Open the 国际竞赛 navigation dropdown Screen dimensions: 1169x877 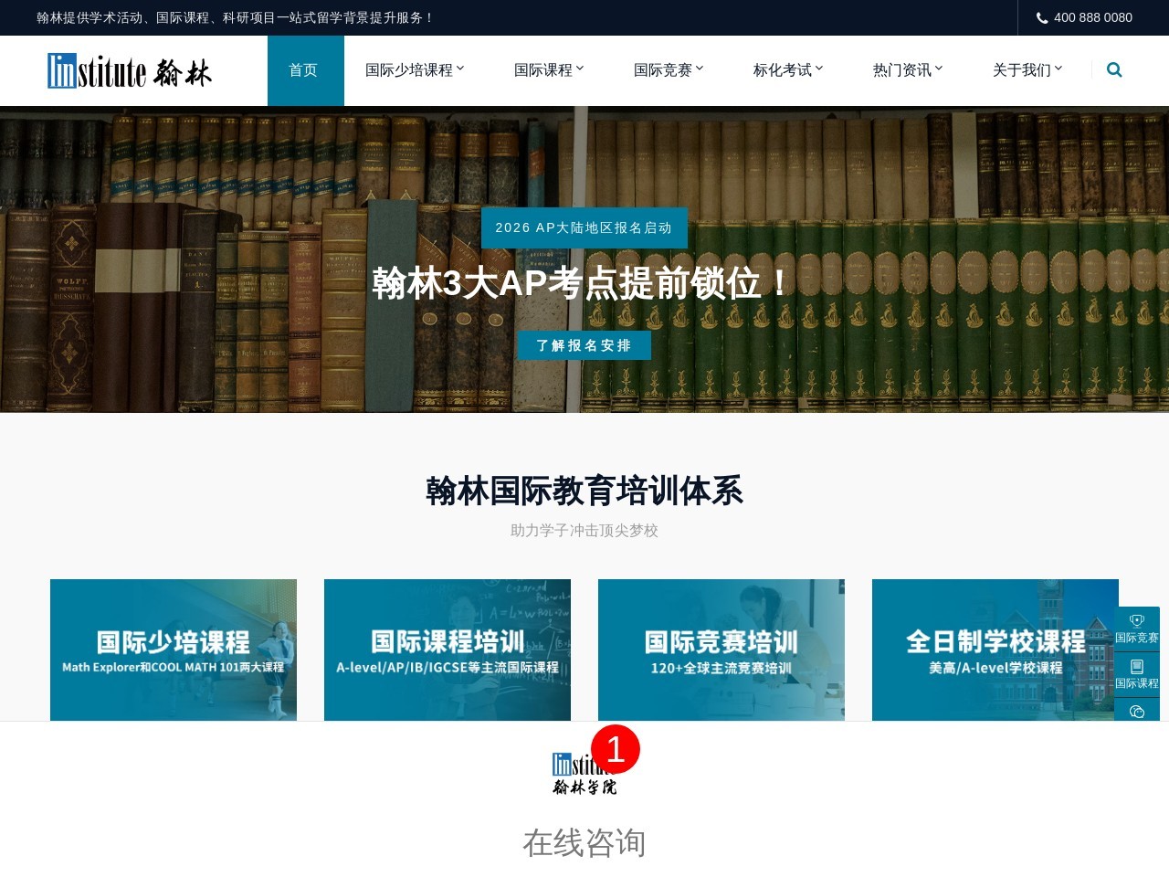669,70
